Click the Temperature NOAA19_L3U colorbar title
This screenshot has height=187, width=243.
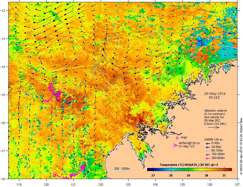click(x=189, y=165)
